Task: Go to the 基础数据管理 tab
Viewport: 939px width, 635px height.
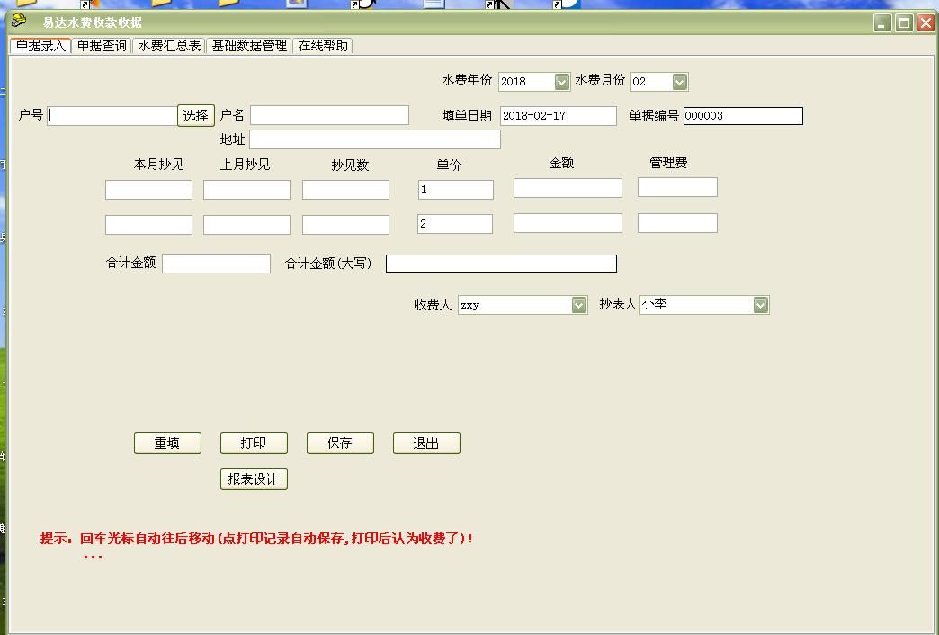Action: [249, 46]
